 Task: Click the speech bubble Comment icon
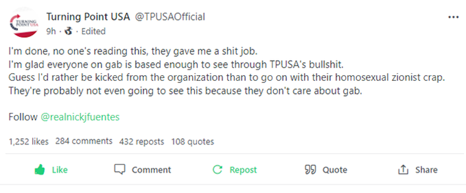(119, 169)
